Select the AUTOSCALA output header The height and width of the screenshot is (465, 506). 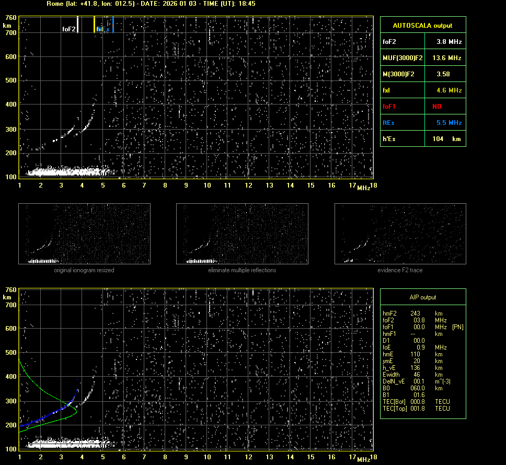click(422, 25)
